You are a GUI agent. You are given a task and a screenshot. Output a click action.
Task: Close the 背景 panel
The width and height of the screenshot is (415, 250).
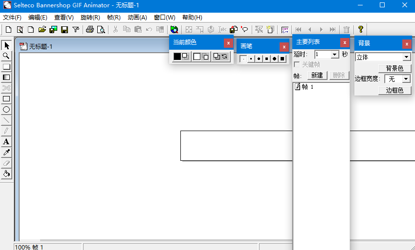[x=407, y=44]
